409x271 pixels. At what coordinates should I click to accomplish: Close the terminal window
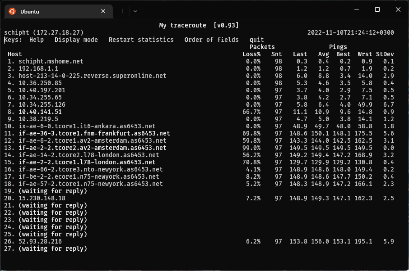coord(398,9)
